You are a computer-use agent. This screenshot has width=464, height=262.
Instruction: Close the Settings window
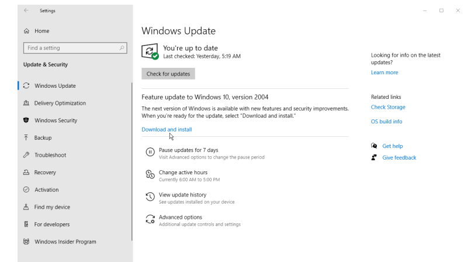(458, 11)
